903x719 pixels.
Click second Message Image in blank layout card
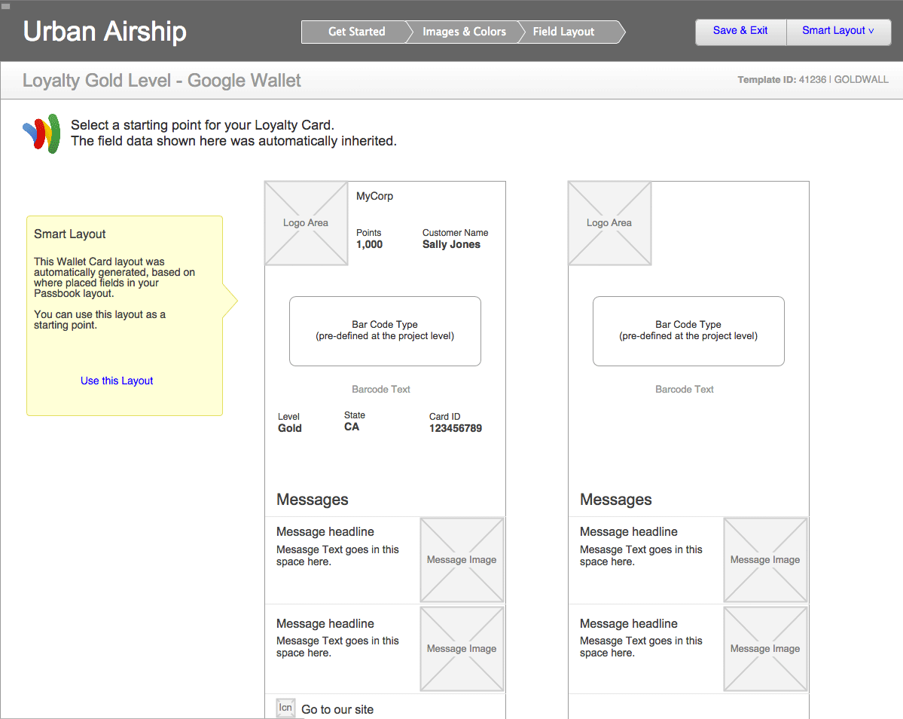point(765,649)
